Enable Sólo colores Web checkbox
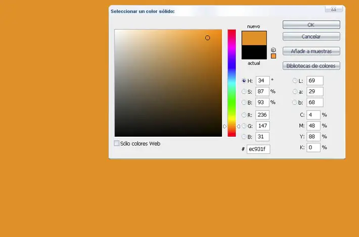This screenshot has height=237, width=359. pos(116,143)
